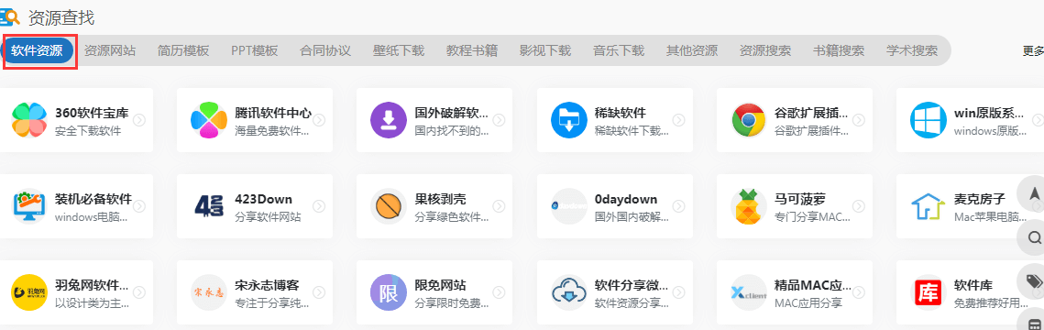Click the Xclient logo for 精品MAC应用
The width and height of the screenshot is (1044, 330).
[748, 292]
